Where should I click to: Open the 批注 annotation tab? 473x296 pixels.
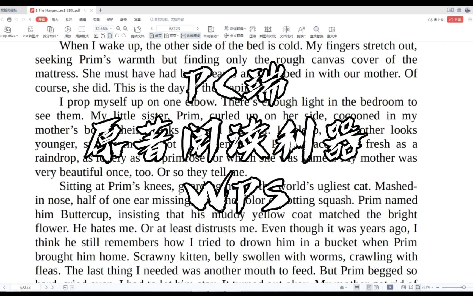69,19
